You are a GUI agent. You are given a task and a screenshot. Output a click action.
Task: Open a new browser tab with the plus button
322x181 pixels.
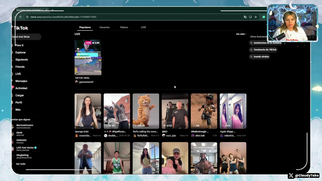coord(52,10)
